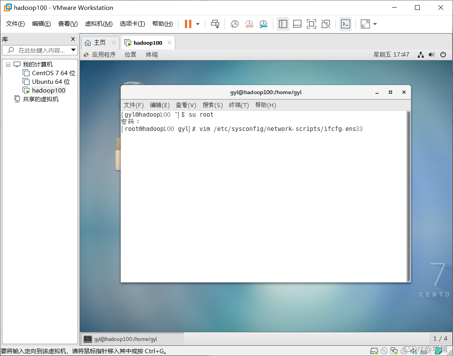Maximize the gyl@hadoop100 terminal window

point(390,92)
